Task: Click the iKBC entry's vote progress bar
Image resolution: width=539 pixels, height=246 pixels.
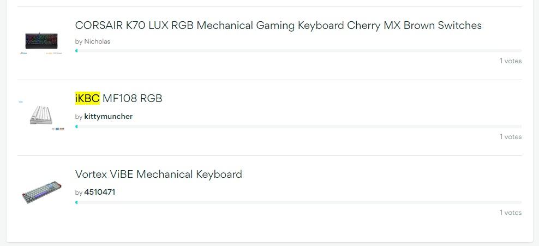Action: coord(298,127)
